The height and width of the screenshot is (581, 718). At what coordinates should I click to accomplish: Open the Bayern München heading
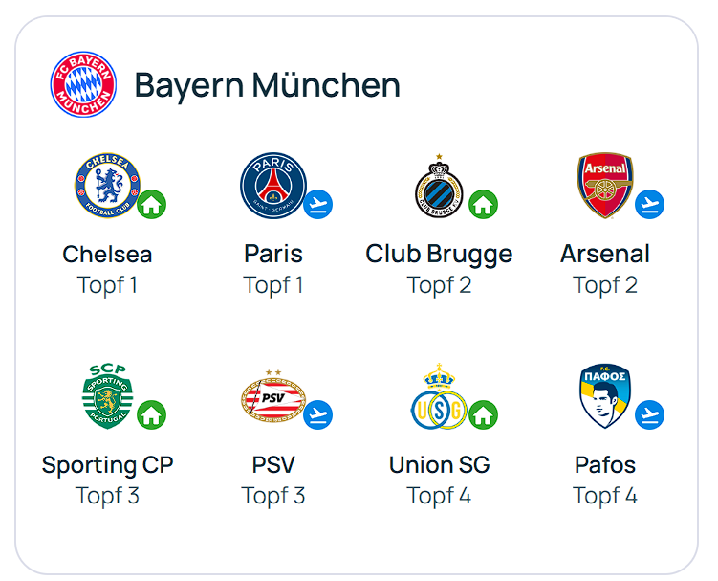coord(267,85)
